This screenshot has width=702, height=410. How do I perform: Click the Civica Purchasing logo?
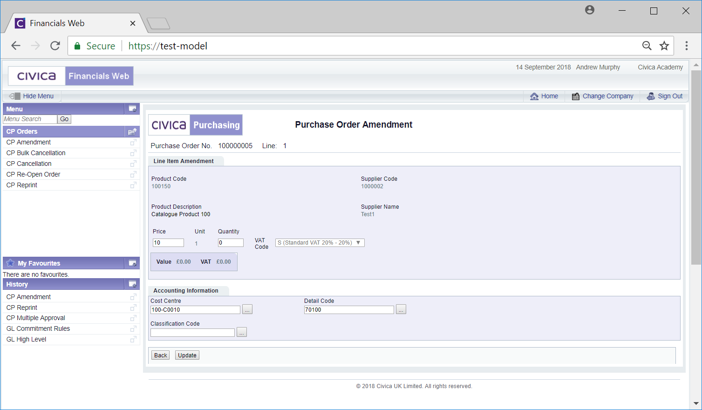[196, 125]
